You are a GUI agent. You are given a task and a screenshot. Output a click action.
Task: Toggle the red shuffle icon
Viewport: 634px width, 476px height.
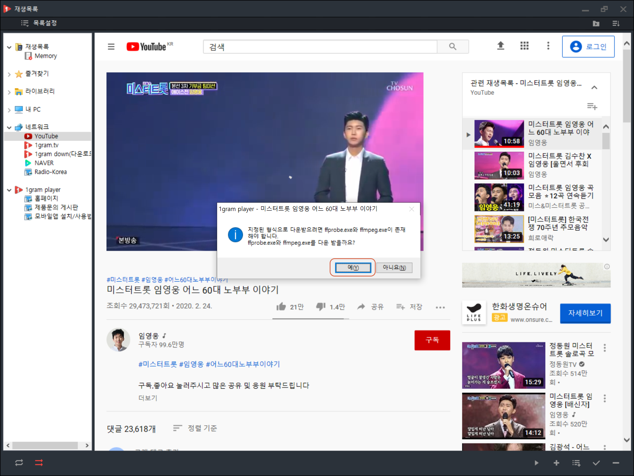click(39, 463)
